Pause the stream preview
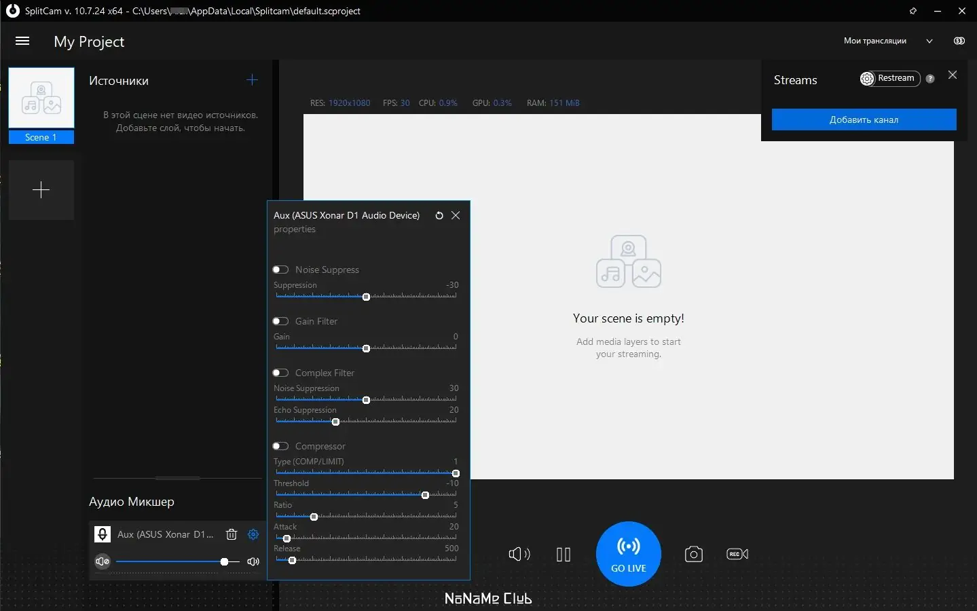 pyautogui.click(x=564, y=555)
